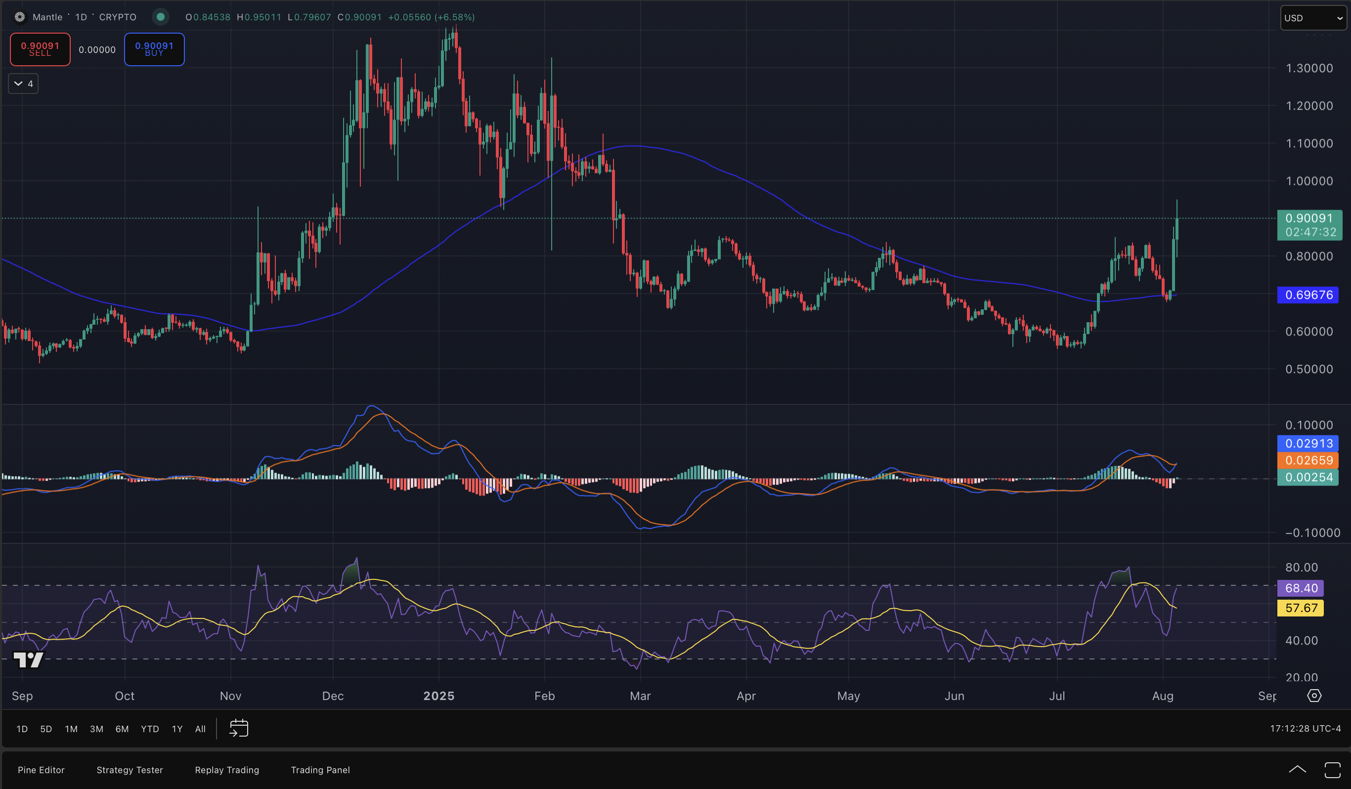
Task: Click the Mantle symbol logo icon
Action: pyautogui.click(x=20, y=17)
